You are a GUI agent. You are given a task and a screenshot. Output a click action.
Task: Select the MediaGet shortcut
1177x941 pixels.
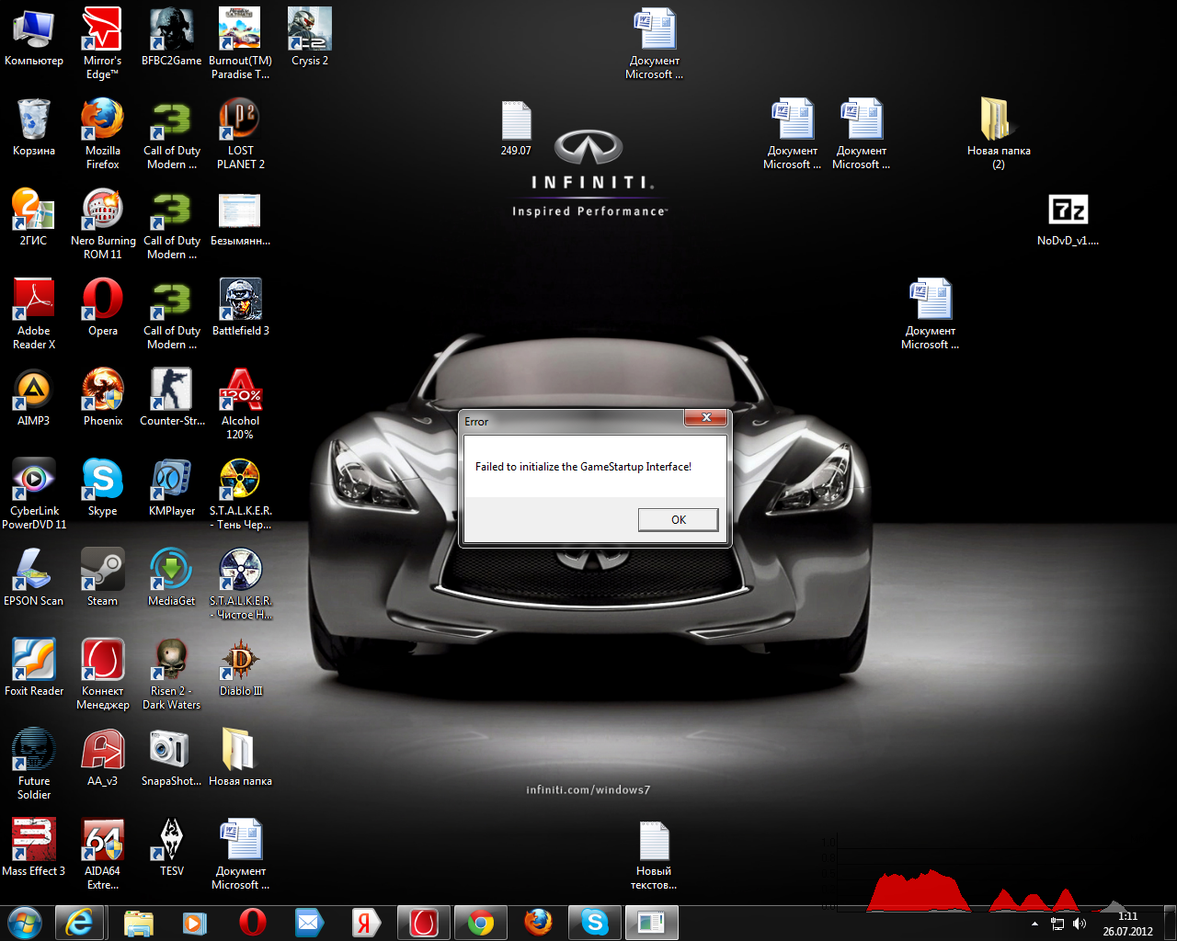[x=172, y=577]
